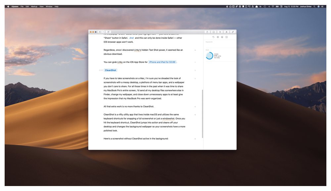Open Notification Center icon
Image resolution: width=331 pixels, height=191 pixels.
pyautogui.click(x=322, y=7)
